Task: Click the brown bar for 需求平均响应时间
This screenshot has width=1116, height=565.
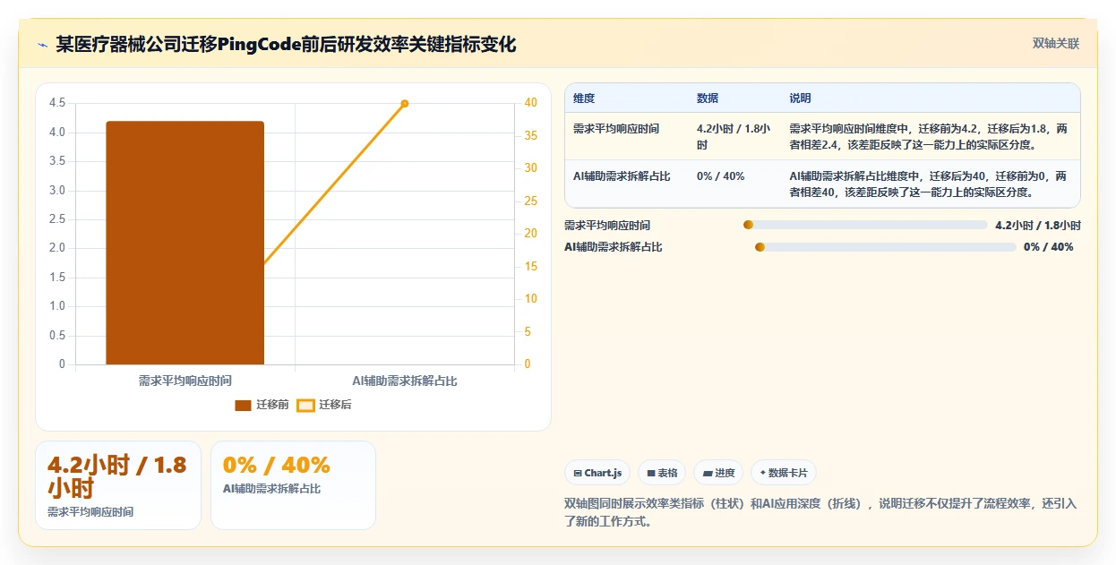Action: [x=185, y=243]
